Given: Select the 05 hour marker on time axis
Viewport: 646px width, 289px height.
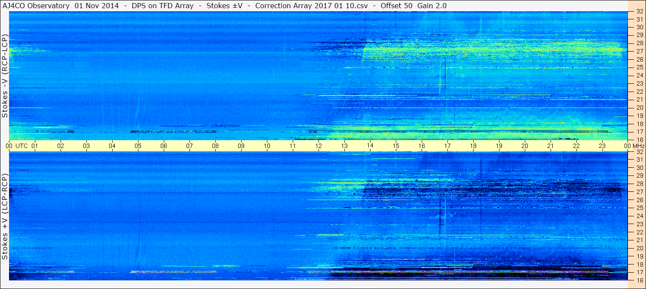Looking at the screenshot, I should pyautogui.click(x=138, y=146).
